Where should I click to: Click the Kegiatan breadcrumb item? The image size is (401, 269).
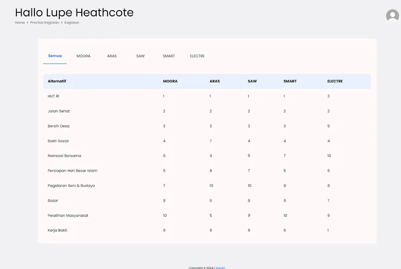[71, 23]
